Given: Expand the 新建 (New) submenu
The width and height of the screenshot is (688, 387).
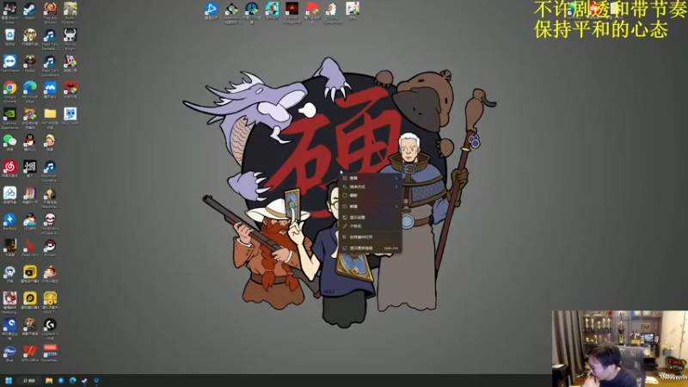Looking at the screenshot, I should point(371,206).
